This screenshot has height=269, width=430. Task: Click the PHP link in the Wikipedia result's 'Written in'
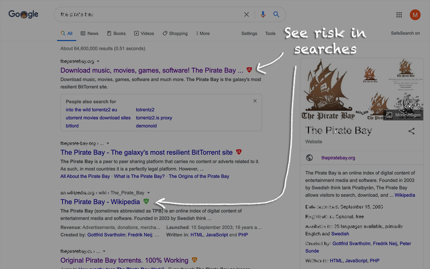pyautogui.click(x=243, y=235)
